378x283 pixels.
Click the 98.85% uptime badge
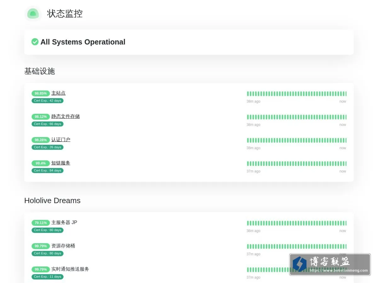pyautogui.click(x=41, y=93)
